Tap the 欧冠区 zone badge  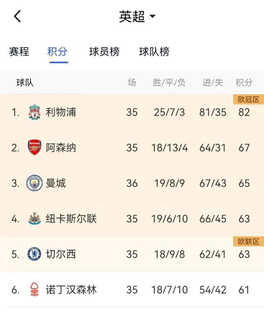coord(248,100)
